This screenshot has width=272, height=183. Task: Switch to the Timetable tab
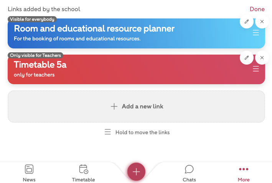click(x=83, y=173)
